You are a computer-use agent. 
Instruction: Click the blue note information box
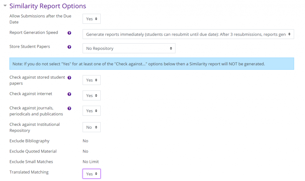pos(152,64)
